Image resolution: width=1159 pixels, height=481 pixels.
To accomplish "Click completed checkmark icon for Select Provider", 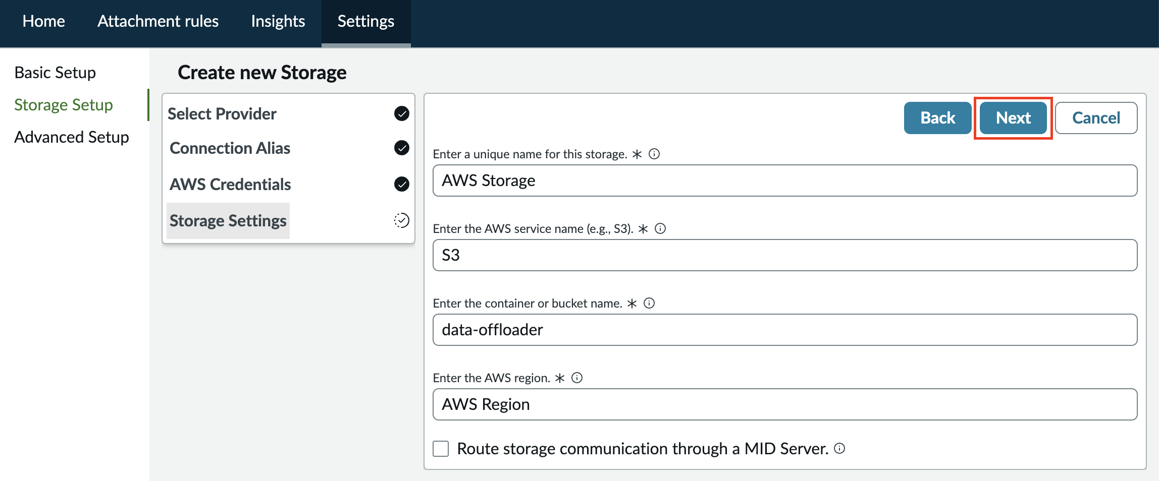I will coord(402,113).
